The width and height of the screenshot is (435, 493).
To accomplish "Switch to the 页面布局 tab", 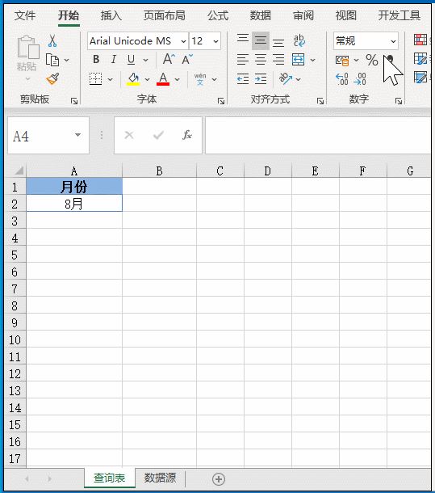I will coord(165,15).
